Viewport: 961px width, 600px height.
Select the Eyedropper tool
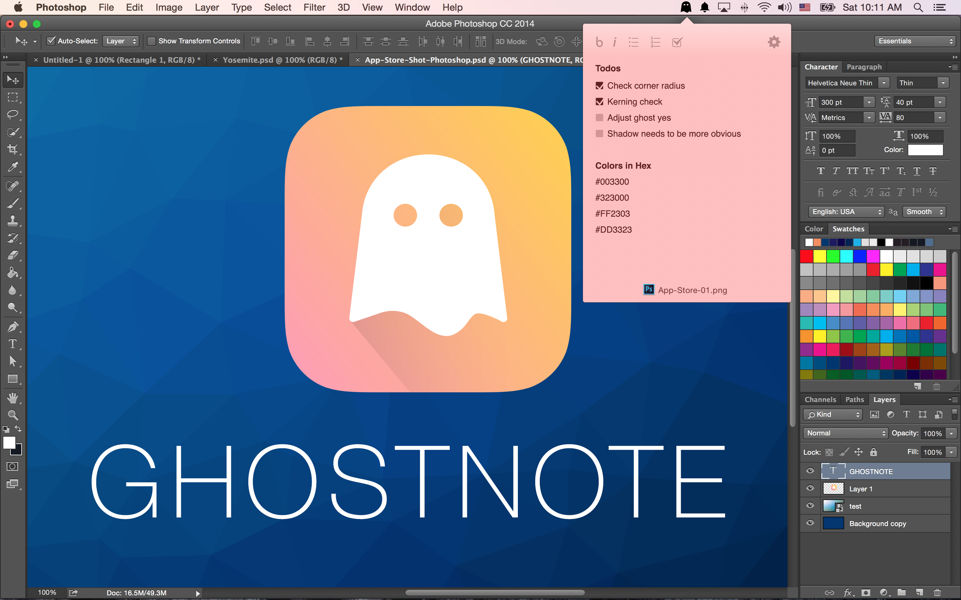tap(13, 167)
